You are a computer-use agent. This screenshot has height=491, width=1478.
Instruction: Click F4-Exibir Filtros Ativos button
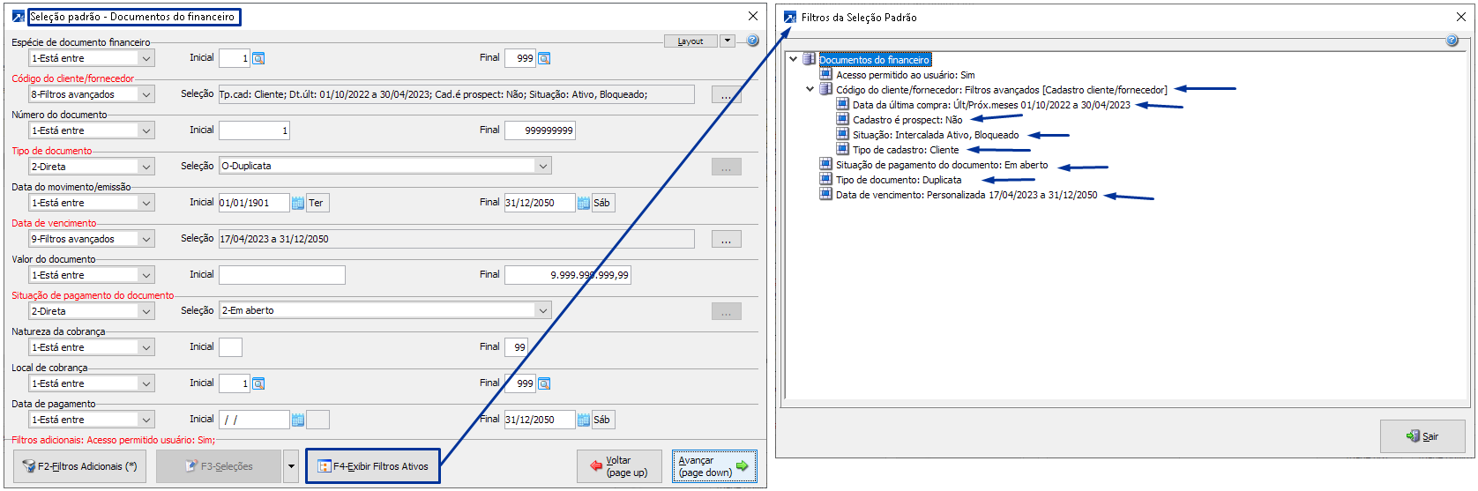pos(373,466)
